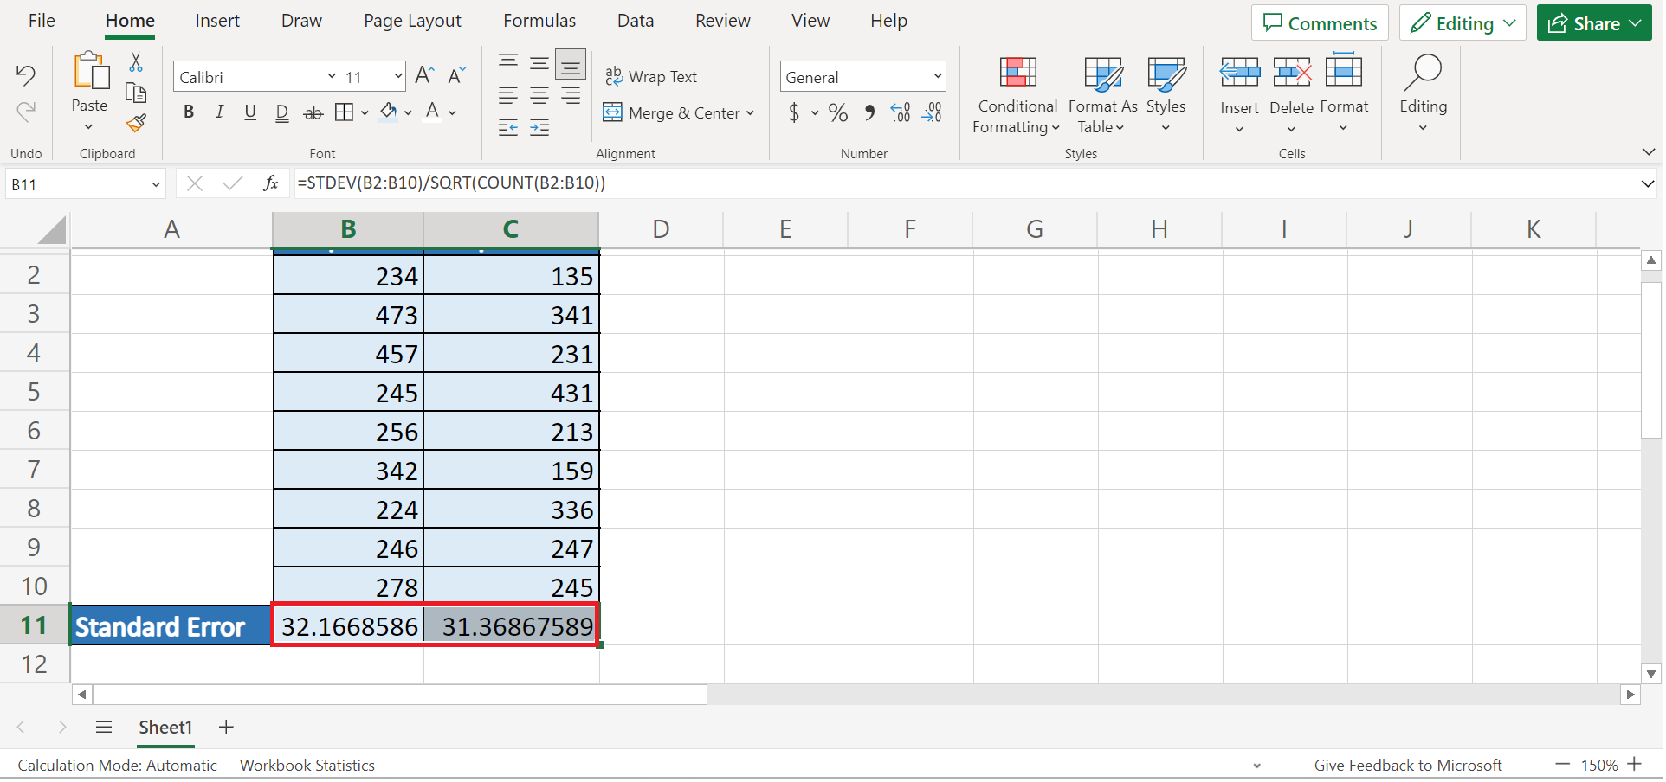The width and height of the screenshot is (1666, 782).
Task: Click the Increase Font Size icon
Action: (424, 76)
